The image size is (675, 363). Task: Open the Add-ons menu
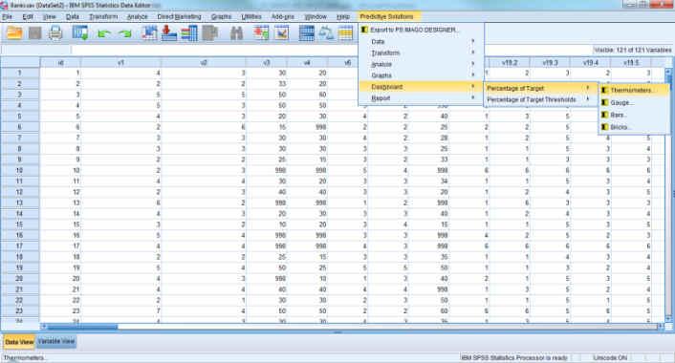click(x=283, y=16)
